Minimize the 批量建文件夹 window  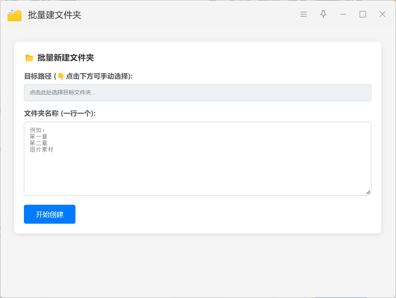tap(343, 14)
